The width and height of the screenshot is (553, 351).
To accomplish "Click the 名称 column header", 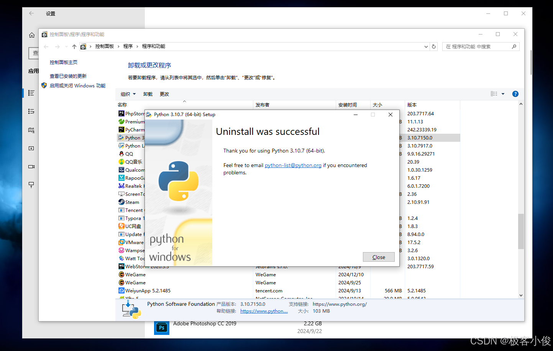I will 184,105.
